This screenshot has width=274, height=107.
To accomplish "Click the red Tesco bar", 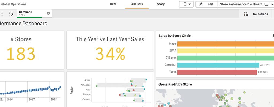I will click(217, 72).
